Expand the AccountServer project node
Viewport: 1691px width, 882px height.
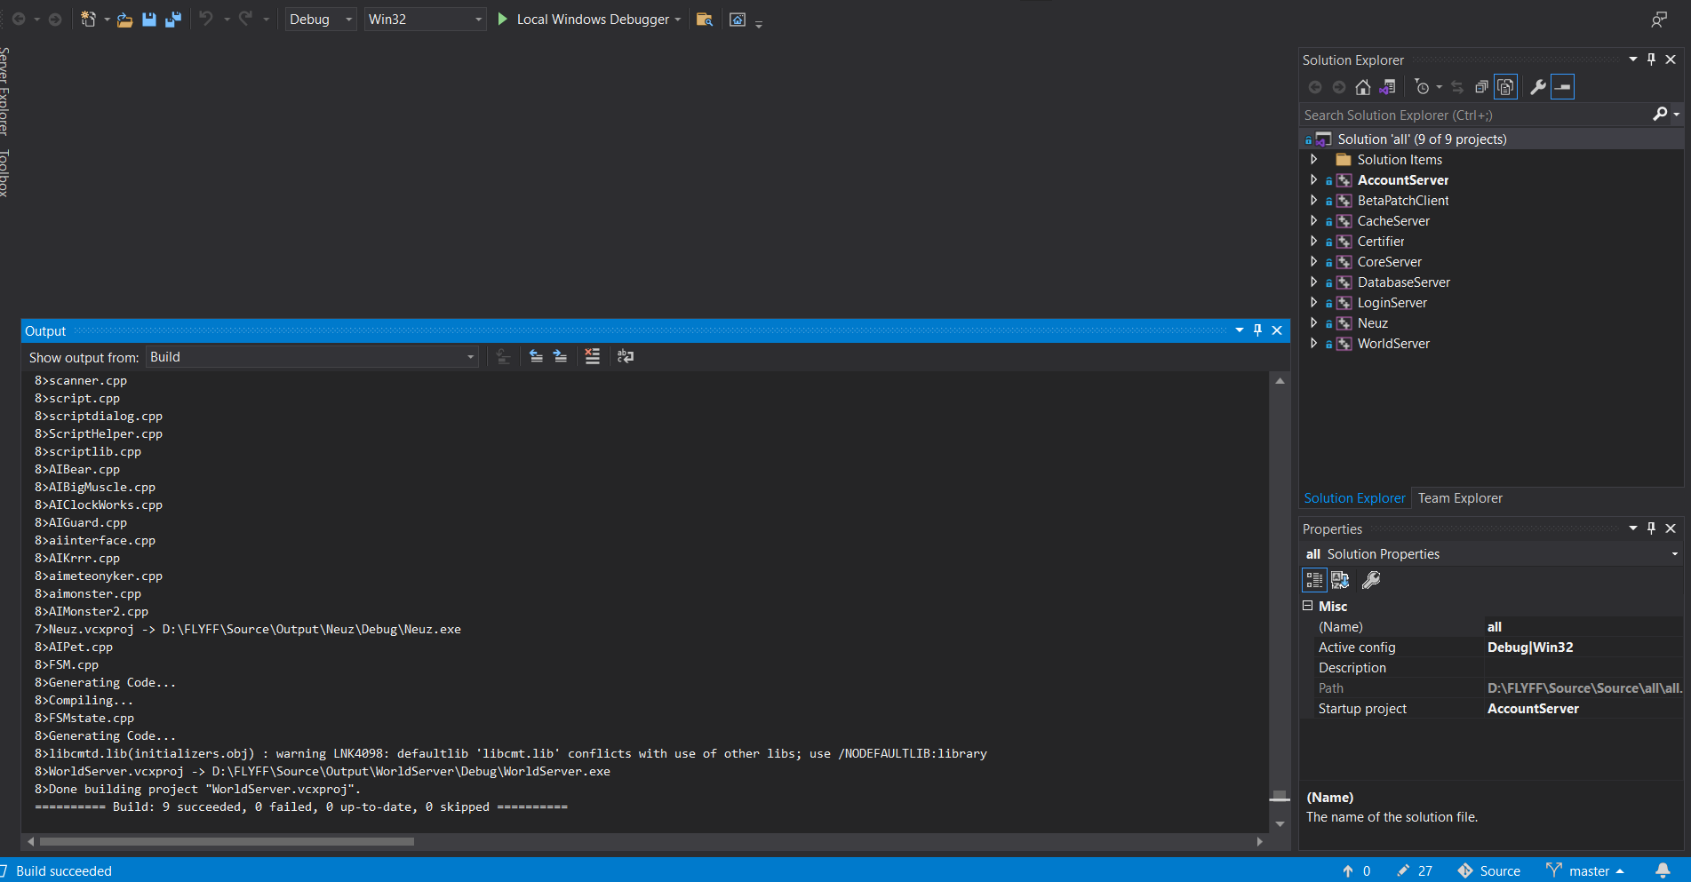(x=1313, y=179)
